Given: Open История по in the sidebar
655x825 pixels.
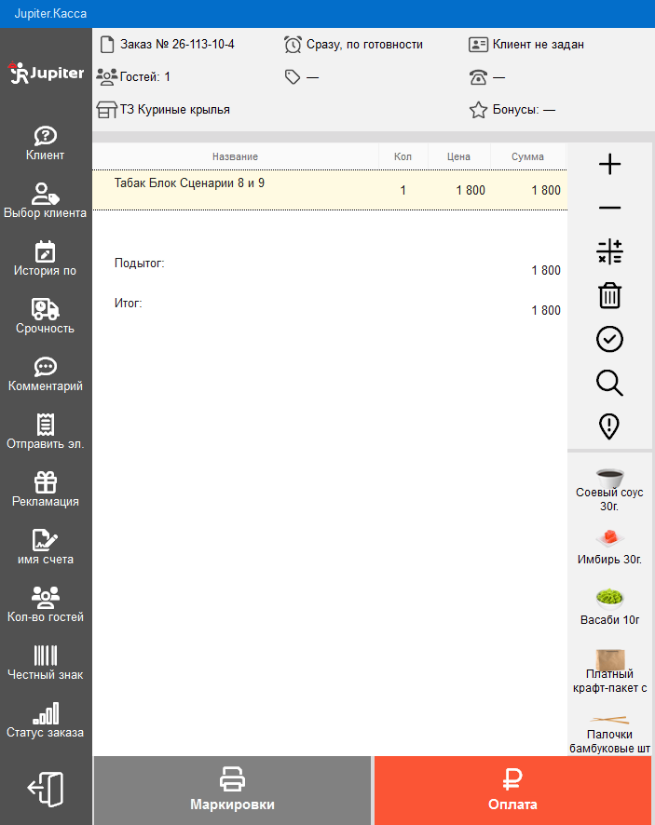Looking at the screenshot, I should (46, 260).
